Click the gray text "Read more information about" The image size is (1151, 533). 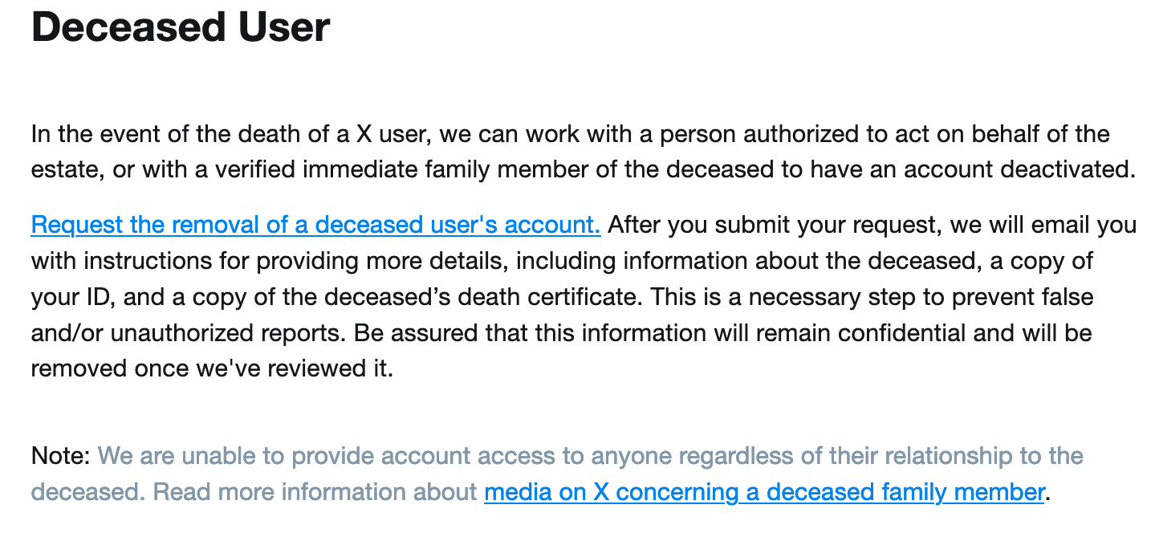pos(315,491)
